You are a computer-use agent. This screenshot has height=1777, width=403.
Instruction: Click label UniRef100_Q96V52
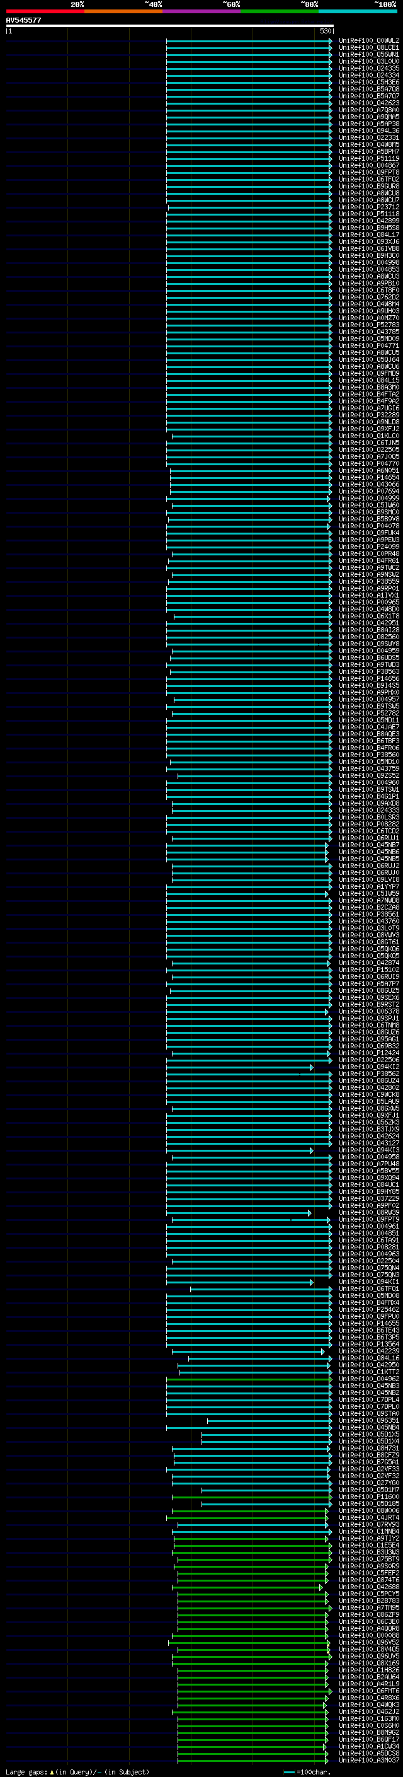[369, 1643]
